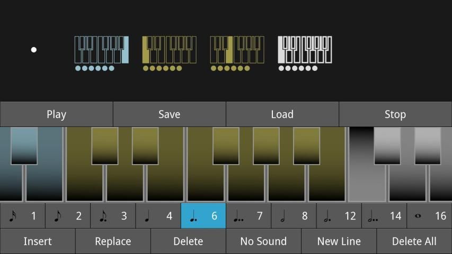Viewport: 452px width, 254px height.
Task: Open the Save option
Action: [x=170, y=114]
